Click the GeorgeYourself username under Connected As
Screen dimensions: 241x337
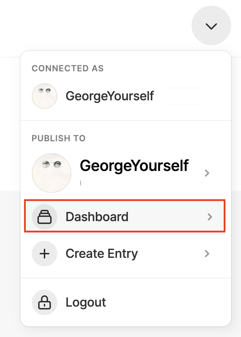coord(110,96)
